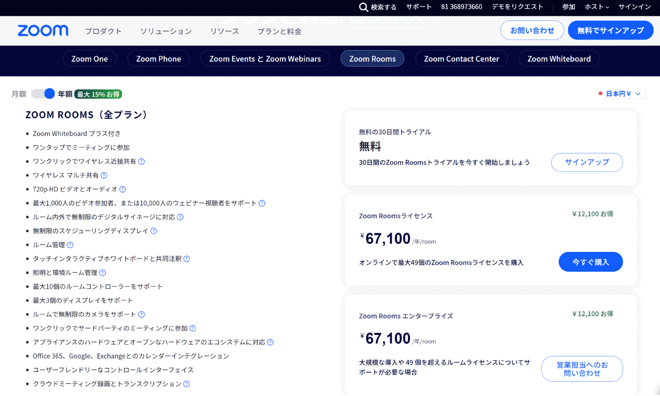
Task: Click 最大10個のルームコントローラーをサポート item
Action: pos(97,287)
